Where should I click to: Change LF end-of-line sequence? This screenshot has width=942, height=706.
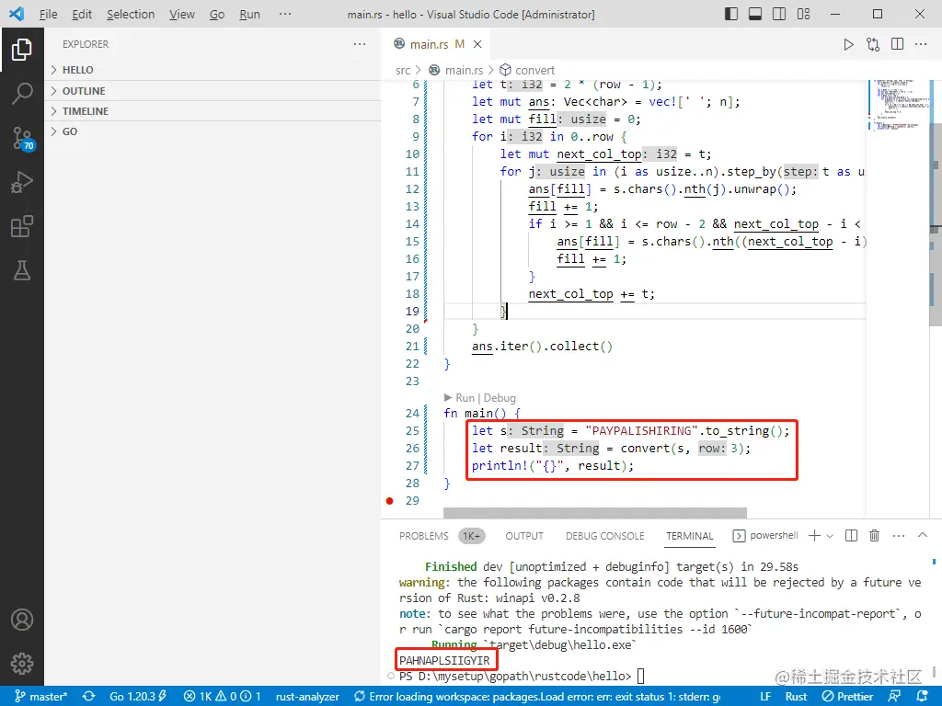[765, 697]
